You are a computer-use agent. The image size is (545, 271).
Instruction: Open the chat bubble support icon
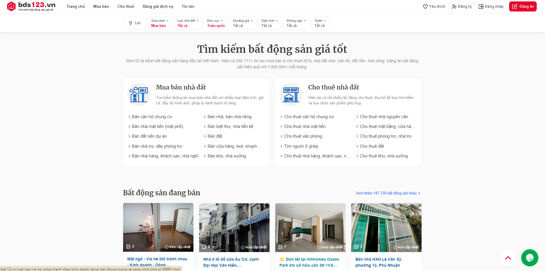pyautogui.click(x=530, y=258)
